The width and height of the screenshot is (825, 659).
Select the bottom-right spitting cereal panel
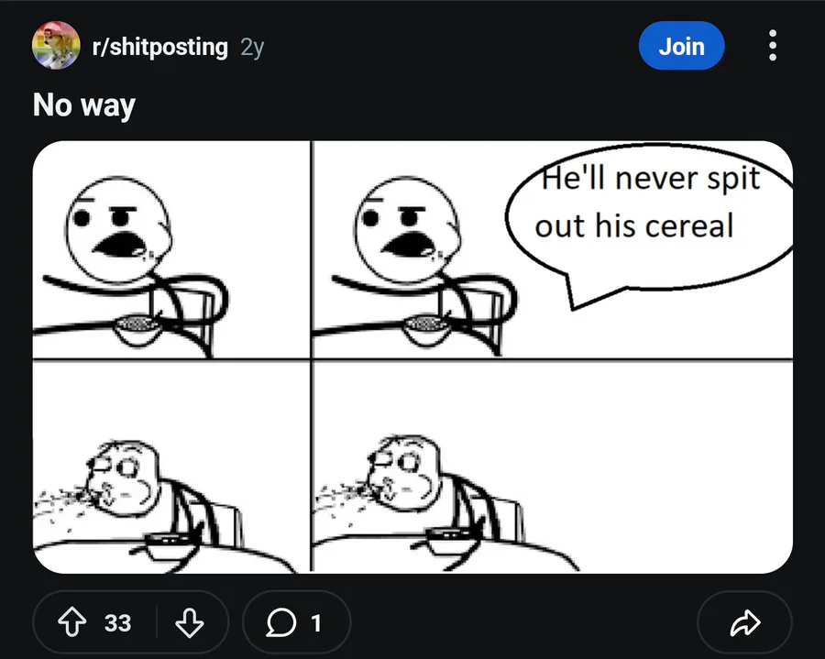553,467
